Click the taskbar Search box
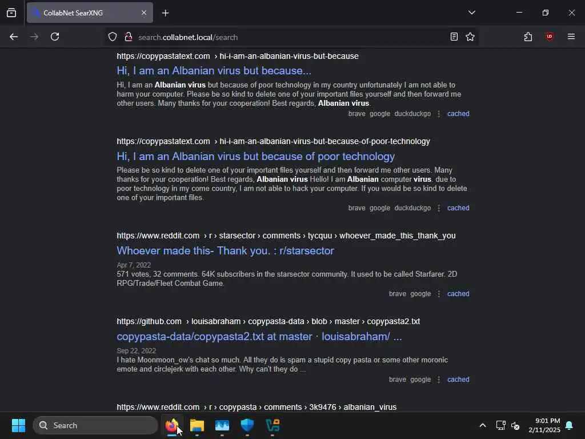The width and height of the screenshot is (585, 439). click(x=95, y=425)
